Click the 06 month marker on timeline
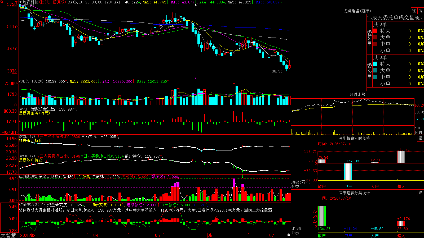The height and width of the screenshot is (238, 424). click(210, 235)
